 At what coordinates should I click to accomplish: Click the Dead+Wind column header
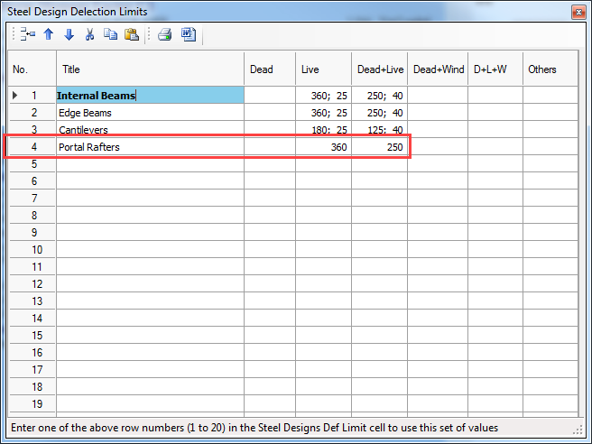tap(438, 69)
